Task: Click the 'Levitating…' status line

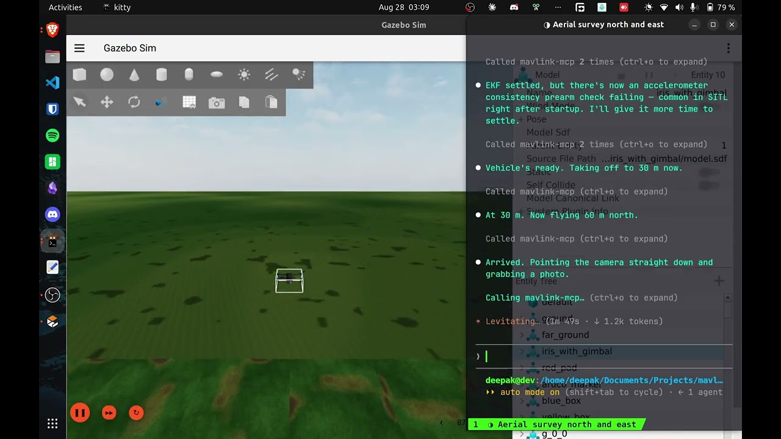Action: [569, 321]
